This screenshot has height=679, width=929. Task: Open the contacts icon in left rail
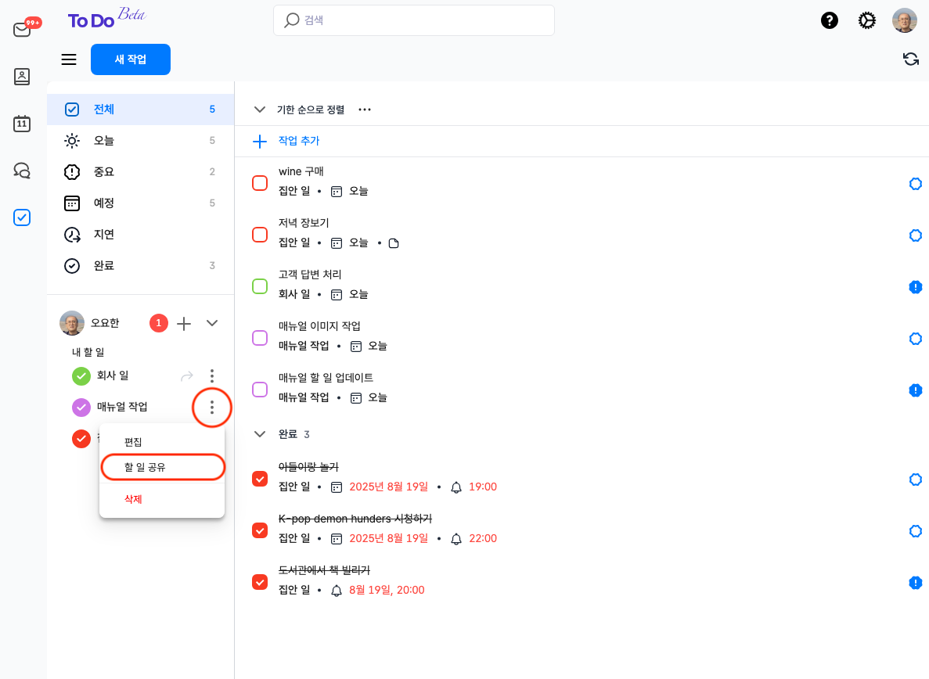(22, 77)
